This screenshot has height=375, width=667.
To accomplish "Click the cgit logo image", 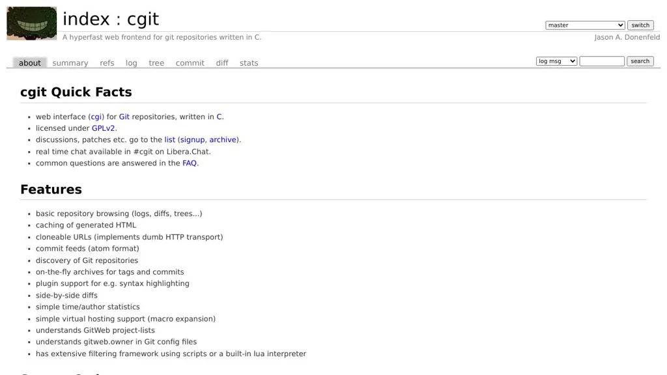I will [x=31, y=23].
